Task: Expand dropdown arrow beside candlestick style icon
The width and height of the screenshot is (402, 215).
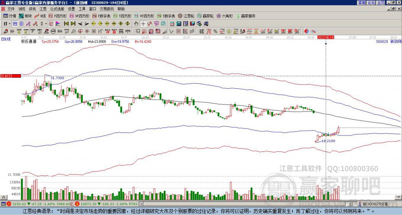Action: (46, 24)
